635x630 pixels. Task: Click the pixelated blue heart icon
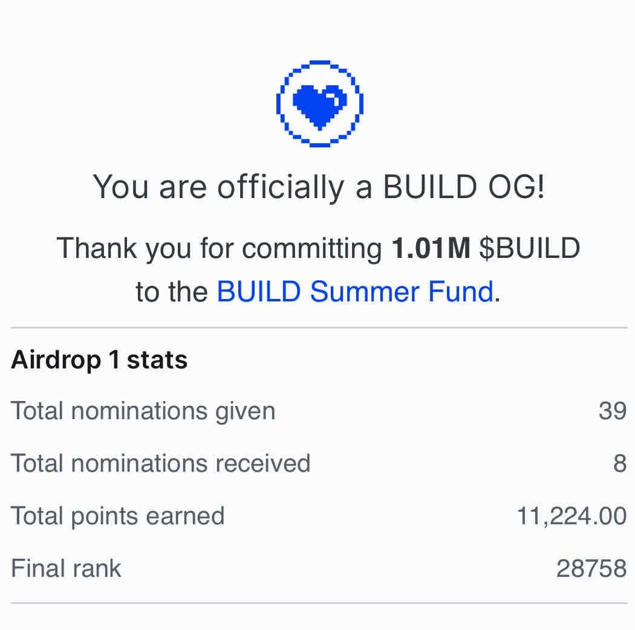319,104
